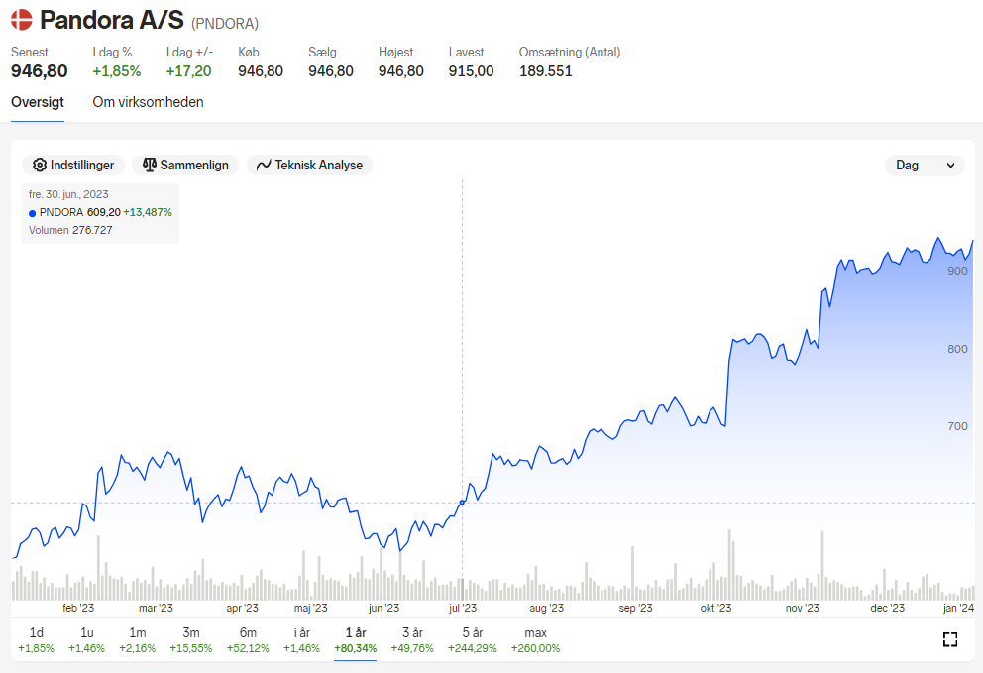Toggle fullscreen chart icon
983x673 pixels.
949,639
